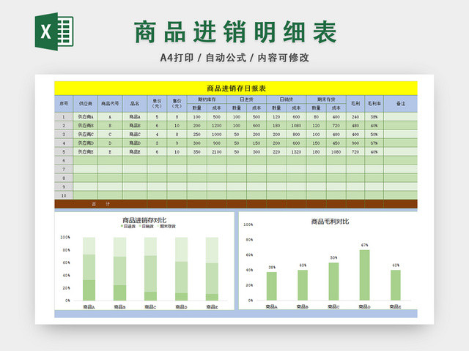Image resolution: width=469 pixels, height=351 pixels.
Task: Click the 商品E stacked bar in 进销存 chart
Action: point(212,268)
